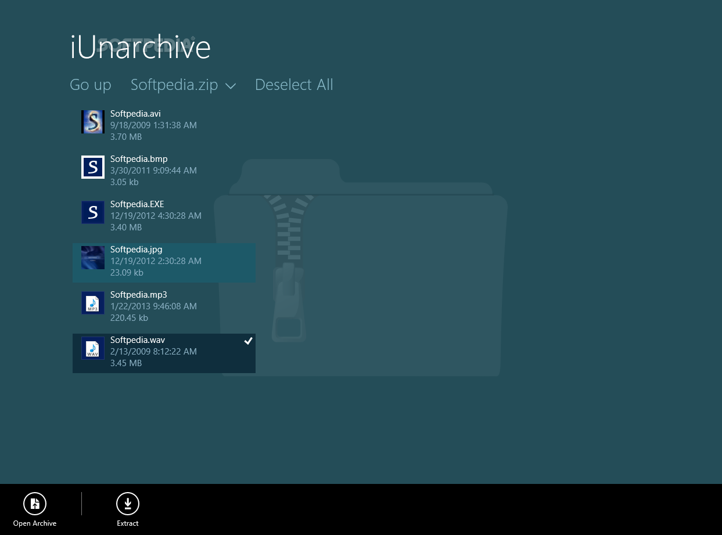
Task: Click the 12/19/2012 2:30:28 AM date
Action: [x=156, y=261]
